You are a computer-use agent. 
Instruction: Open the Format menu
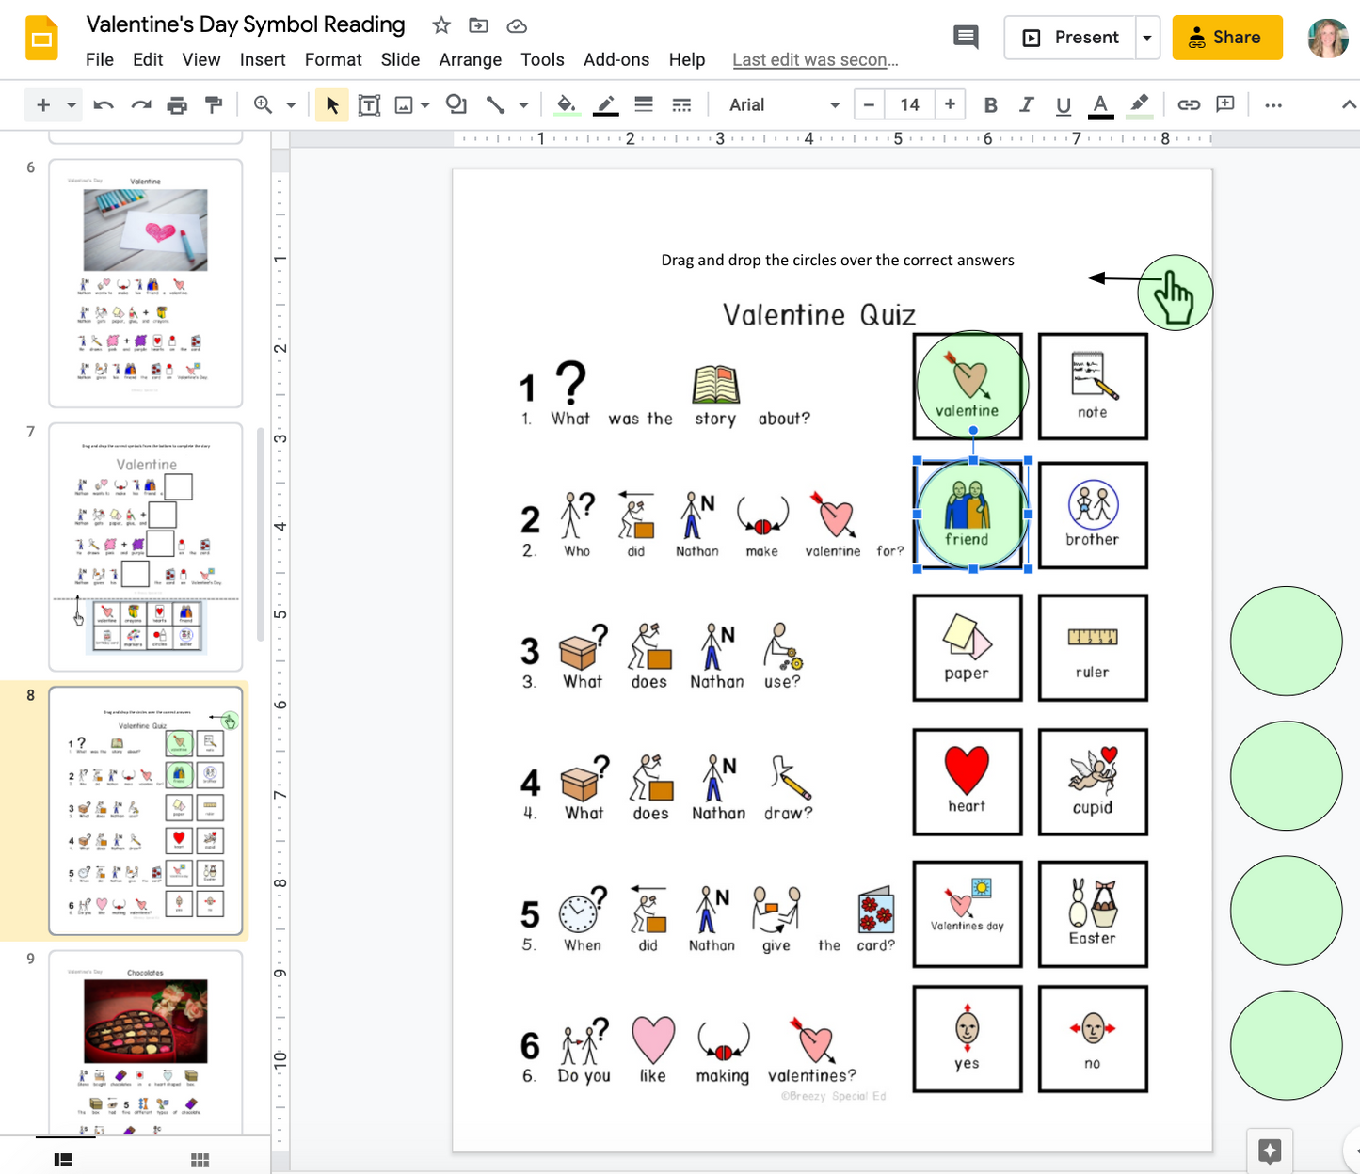(333, 59)
